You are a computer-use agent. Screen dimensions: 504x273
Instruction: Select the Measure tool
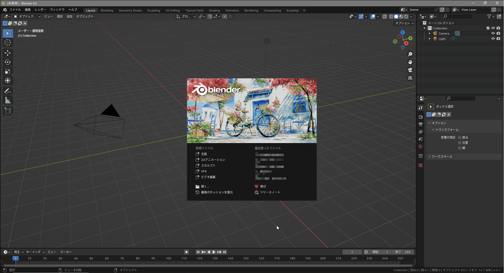tap(8, 100)
